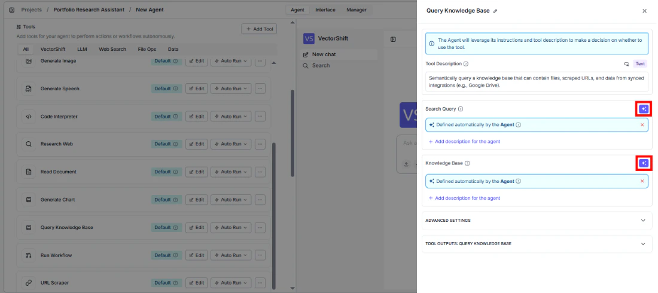Edit the Run Workflow tool
The width and height of the screenshot is (658, 293).
click(x=197, y=255)
